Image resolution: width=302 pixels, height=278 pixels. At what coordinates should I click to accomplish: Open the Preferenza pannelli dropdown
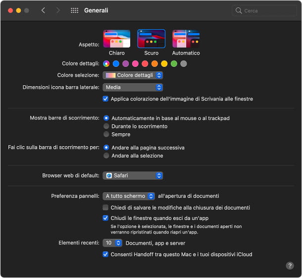point(129,196)
